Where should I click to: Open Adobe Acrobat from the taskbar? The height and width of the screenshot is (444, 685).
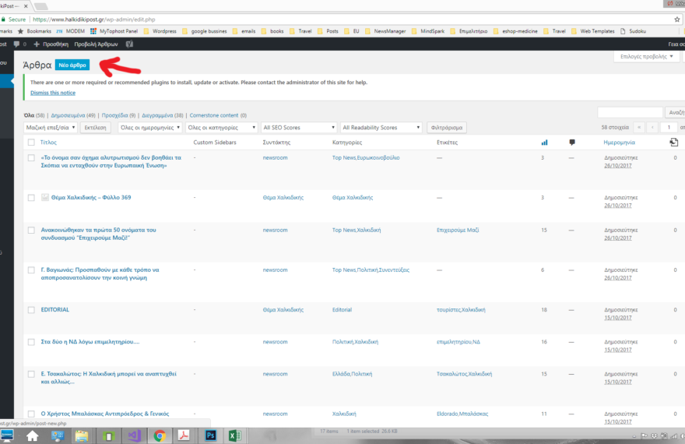(x=184, y=435)
